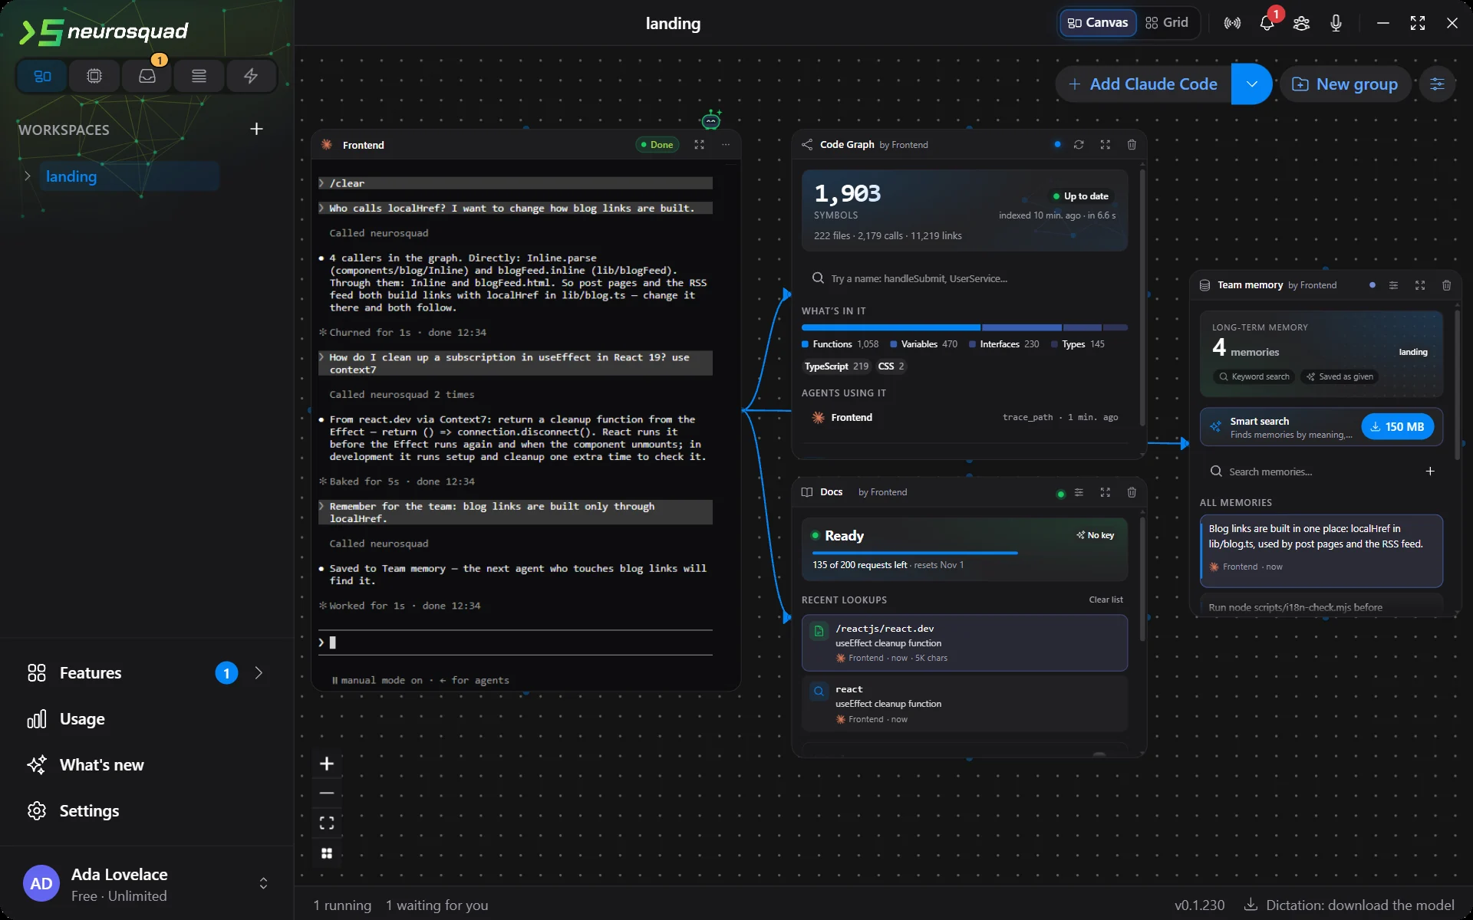
Task: Expand the Docs panel
Action: click(x=1105, y=492)
